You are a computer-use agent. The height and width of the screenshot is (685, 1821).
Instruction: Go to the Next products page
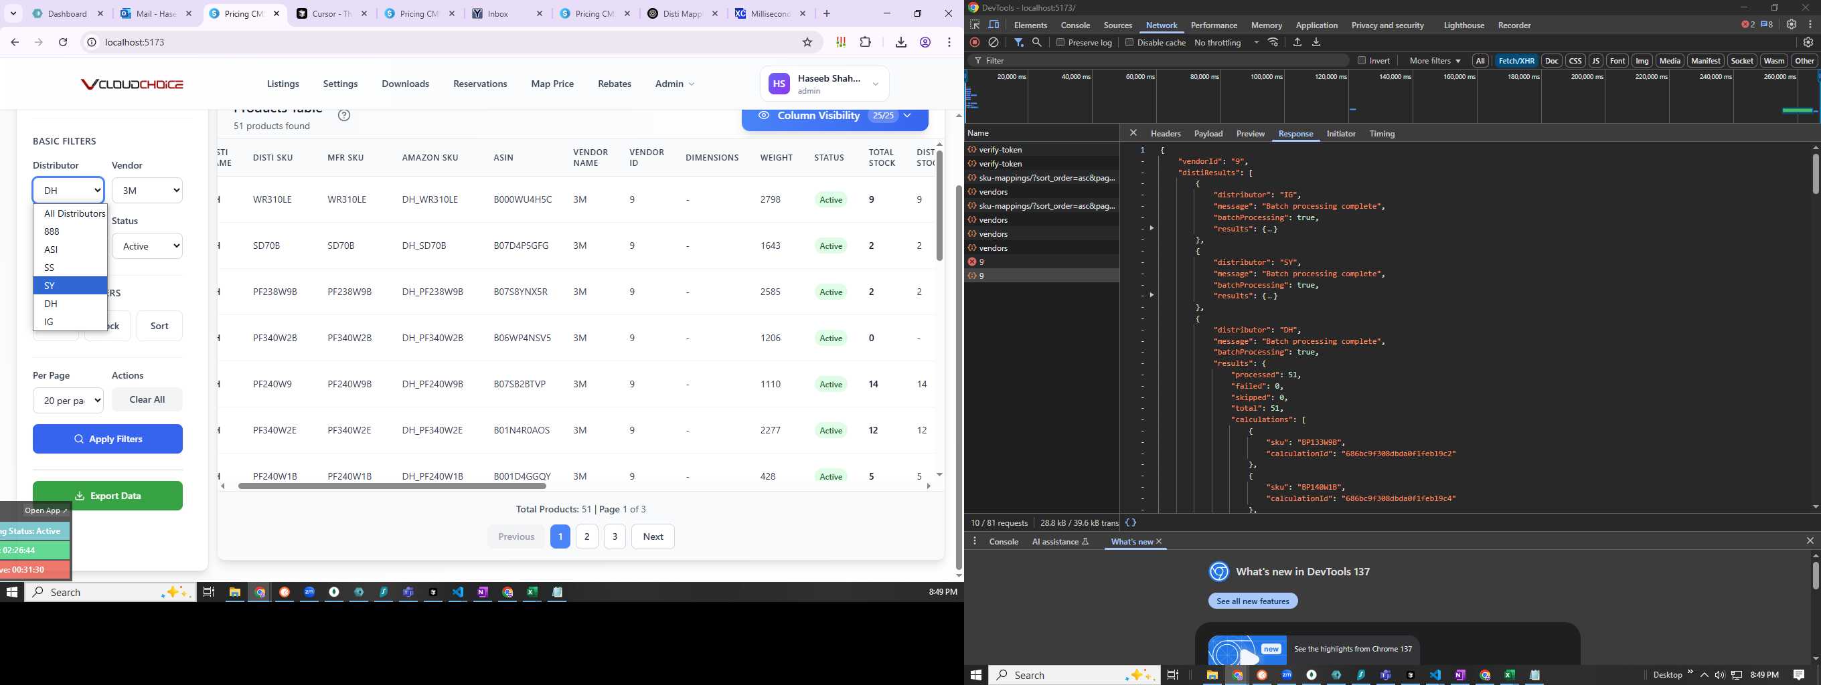coord(653,536)
